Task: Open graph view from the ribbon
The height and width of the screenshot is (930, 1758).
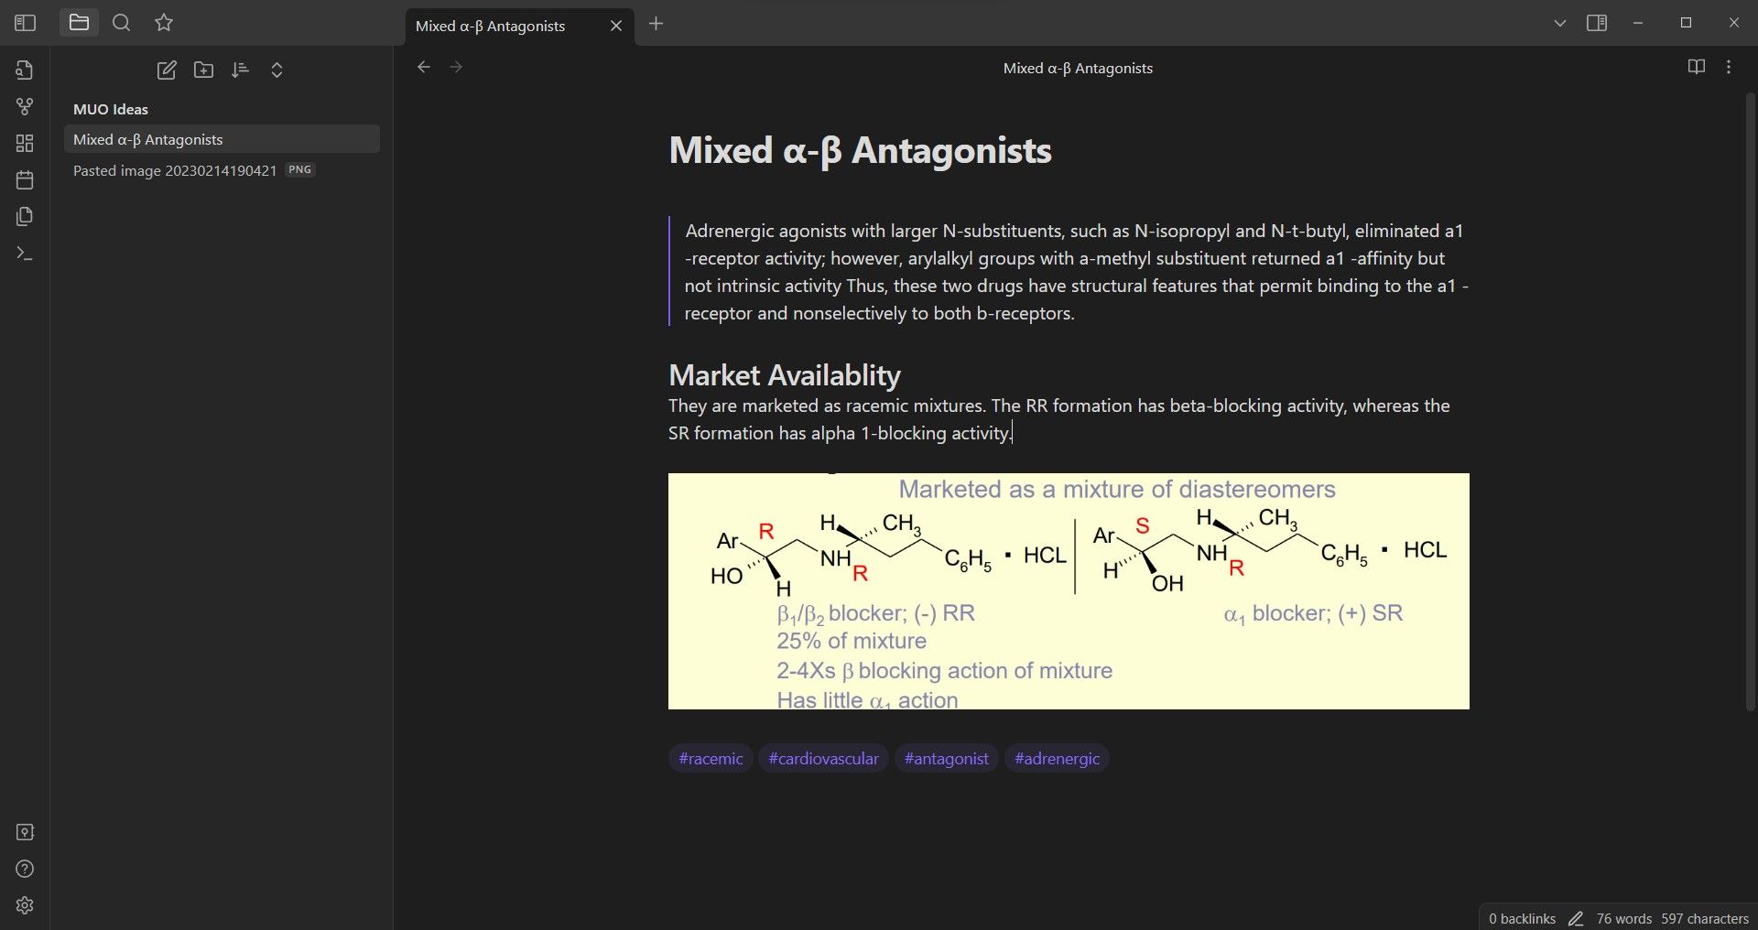Action: (x=25, y=107)
